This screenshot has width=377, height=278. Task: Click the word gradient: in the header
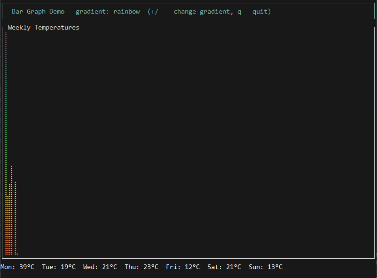93,11
